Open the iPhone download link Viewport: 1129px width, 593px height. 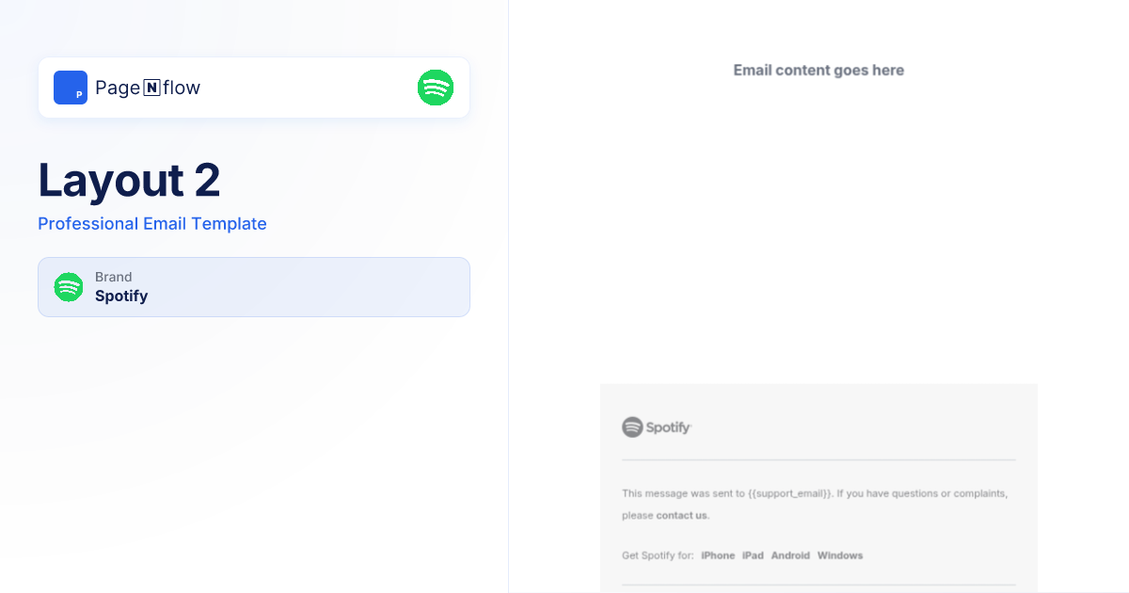pos(718,555)
